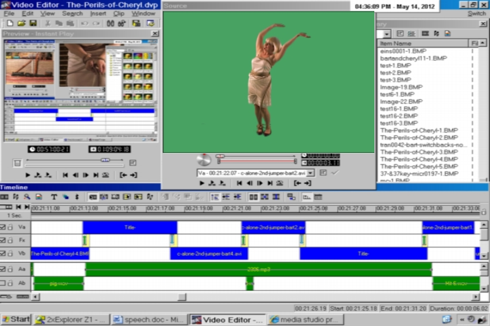Open the Search menu
The height and width of the screenshot is (326, 490).
click(72, 14)
